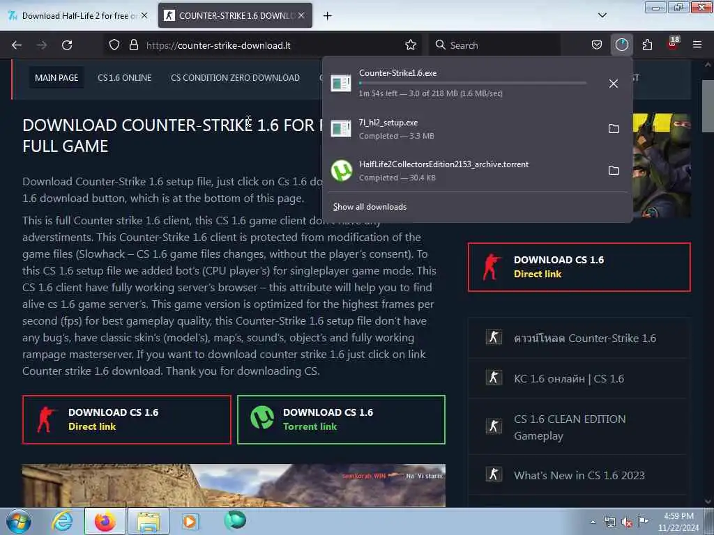Click the Counter-Strike1.6.exe file name
Viewport: 714px width, 535px height.
tap(397, 73)
